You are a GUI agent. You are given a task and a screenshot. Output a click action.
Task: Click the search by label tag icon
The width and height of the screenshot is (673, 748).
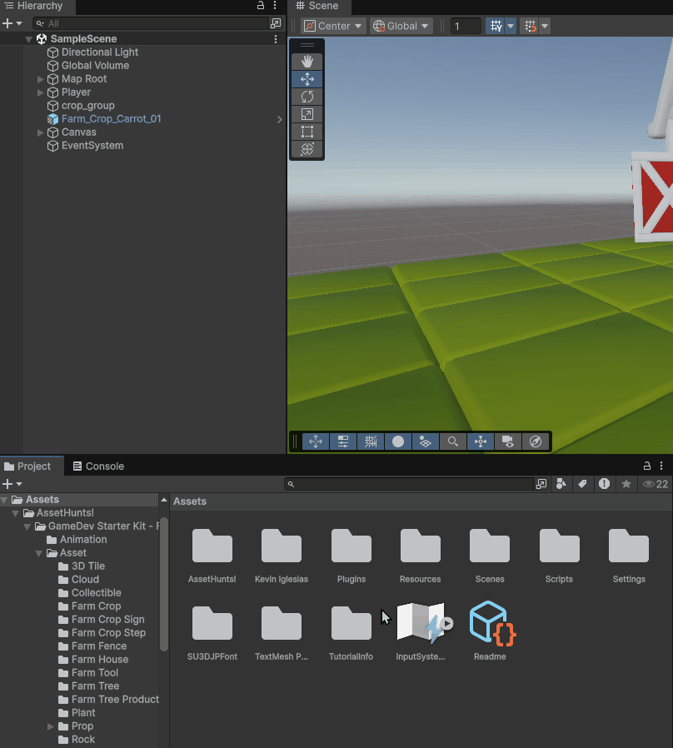click(583, 484)
